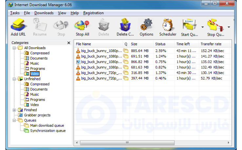Click the 2.59% status cell

161,51
